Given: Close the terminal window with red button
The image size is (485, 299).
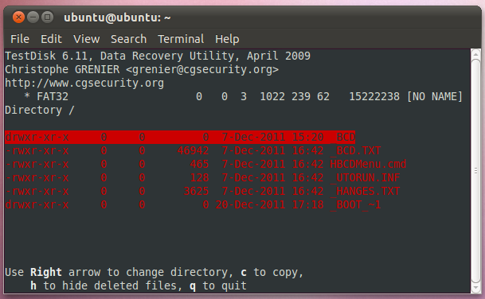Looking at the screenshot, I should [18, 17].
